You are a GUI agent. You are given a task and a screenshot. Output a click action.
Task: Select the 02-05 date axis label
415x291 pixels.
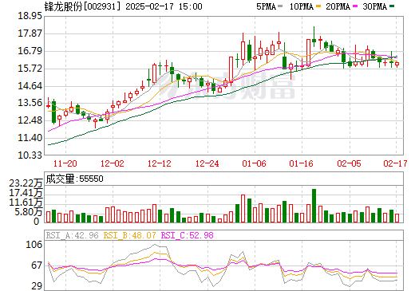coord(349,163)
